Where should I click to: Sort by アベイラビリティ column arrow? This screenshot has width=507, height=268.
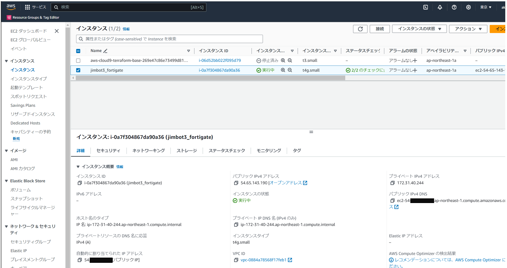465,51
